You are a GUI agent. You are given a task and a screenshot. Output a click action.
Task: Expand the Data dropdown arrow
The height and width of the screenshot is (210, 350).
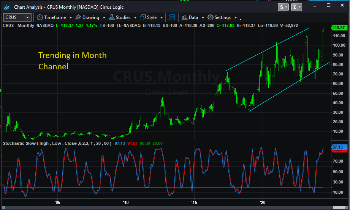203,17
